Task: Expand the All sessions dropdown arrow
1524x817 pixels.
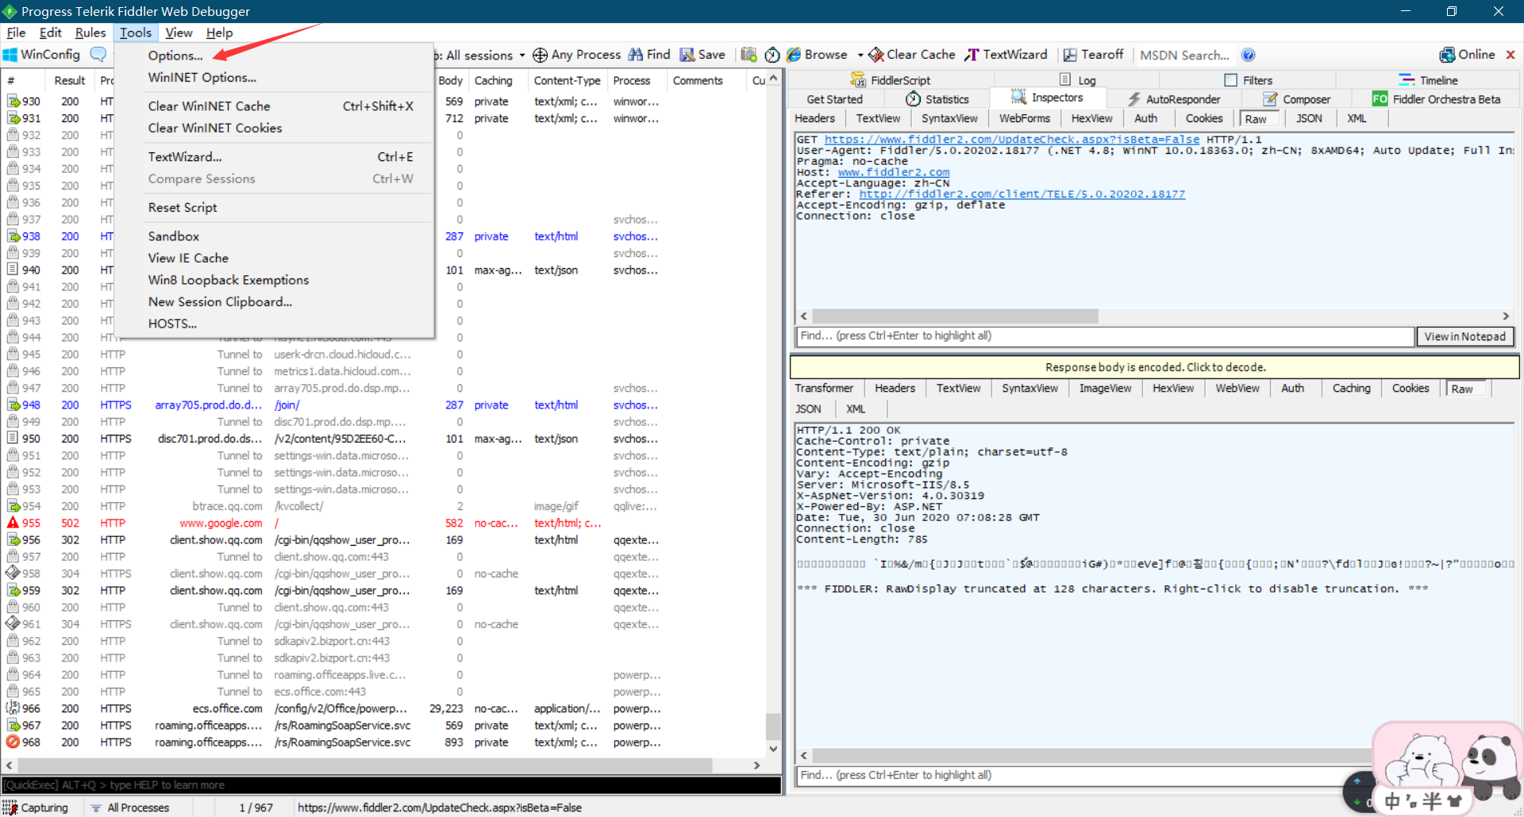Action: tap(521, 55)
